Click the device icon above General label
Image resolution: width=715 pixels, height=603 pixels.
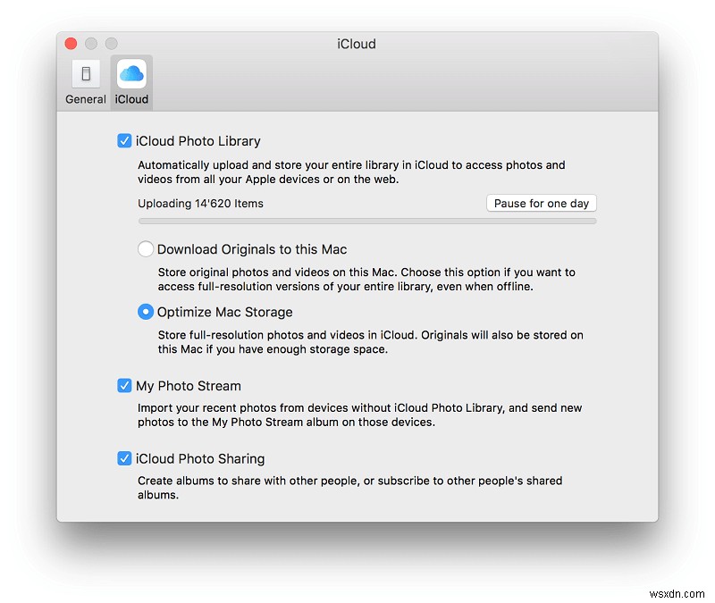point(85,76)
